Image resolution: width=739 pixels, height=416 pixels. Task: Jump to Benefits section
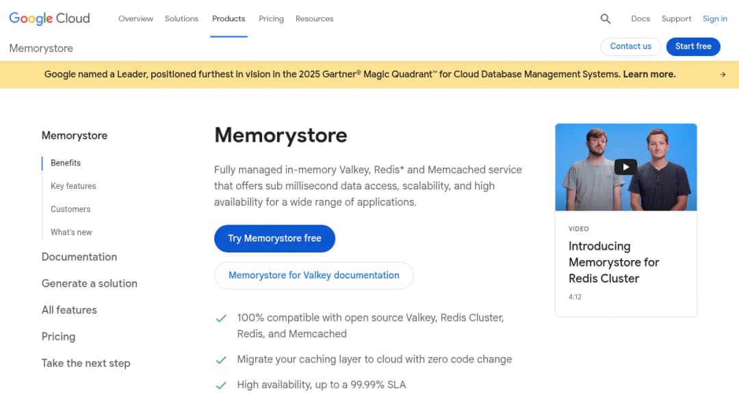[x=66, y=163]
